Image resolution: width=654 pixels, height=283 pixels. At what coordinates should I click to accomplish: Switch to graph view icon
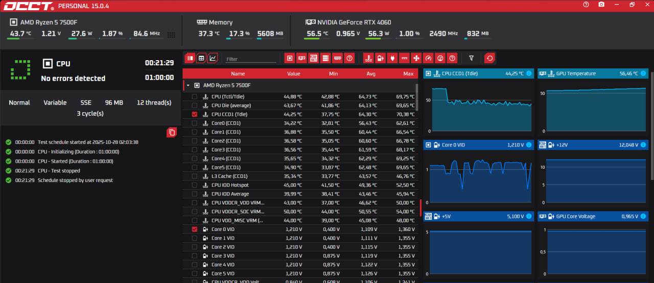213,58
